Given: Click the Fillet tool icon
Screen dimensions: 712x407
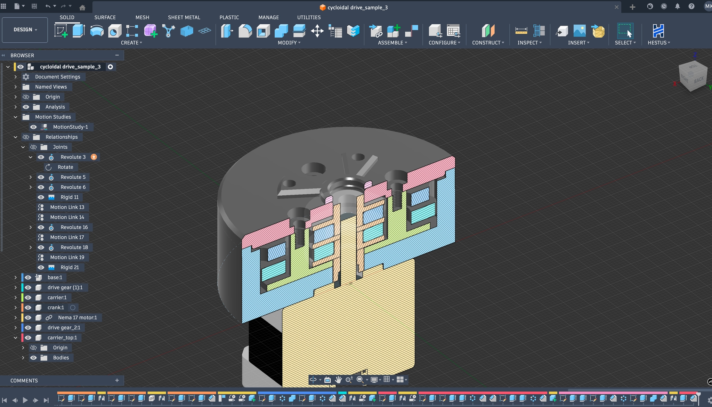Looking at the screenshot, I should [245, 31].
